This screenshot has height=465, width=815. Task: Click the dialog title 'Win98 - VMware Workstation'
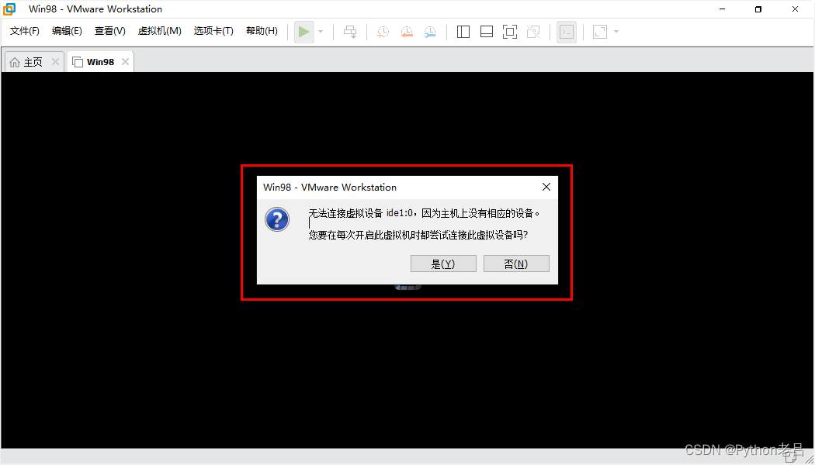(330, 187)
